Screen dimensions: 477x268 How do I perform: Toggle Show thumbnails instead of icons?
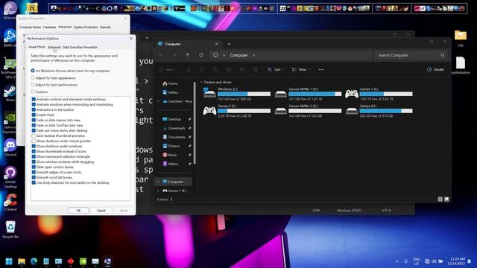34,151
